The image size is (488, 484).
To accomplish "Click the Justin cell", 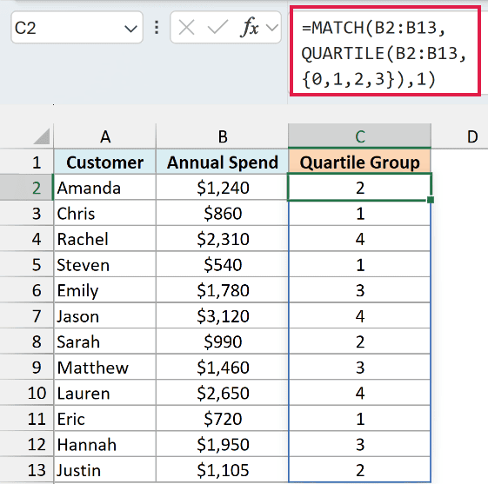I will (105, 470).
